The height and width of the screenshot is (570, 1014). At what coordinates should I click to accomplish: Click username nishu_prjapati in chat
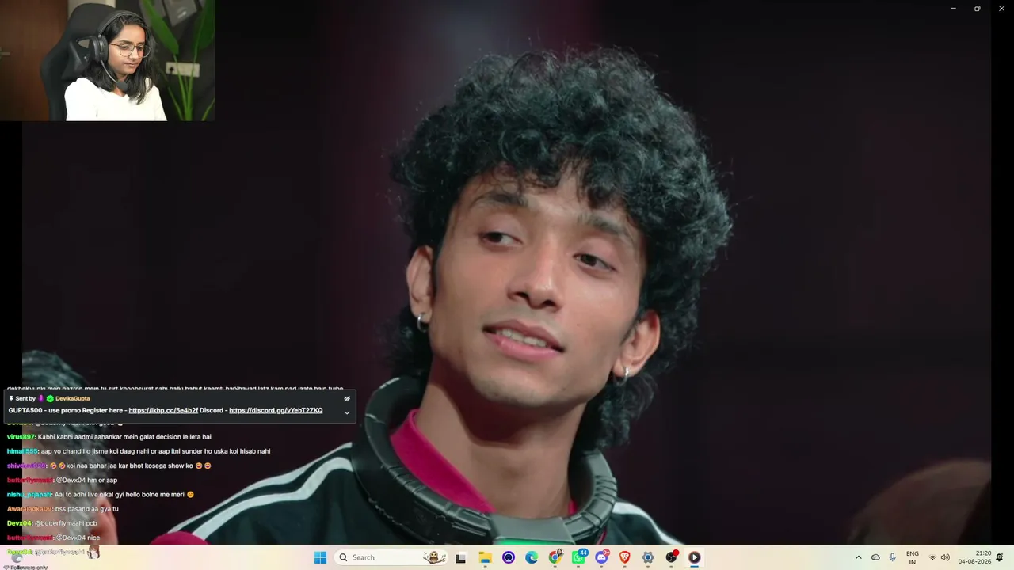(x=29, y=495)
